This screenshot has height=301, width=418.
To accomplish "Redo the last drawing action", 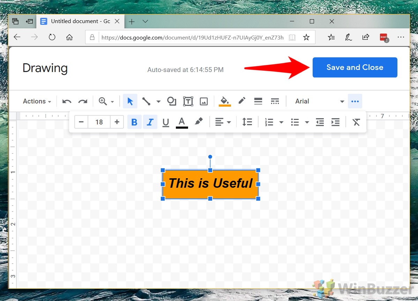I will click(x=83, y=101).
